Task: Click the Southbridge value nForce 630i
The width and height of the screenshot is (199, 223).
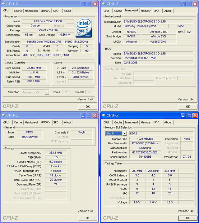Action: coord(159,37)
